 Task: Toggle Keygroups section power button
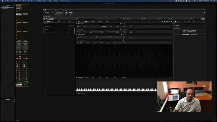pos(78,35)
